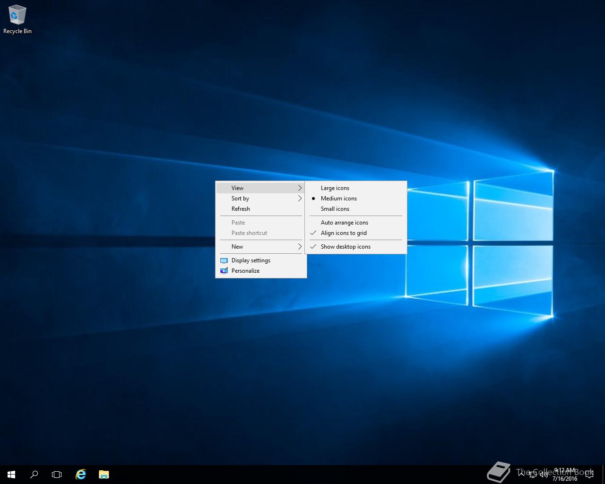Click the Personalize icon in context menu
The height and width of the screenshot is (484, 605).
224,271
